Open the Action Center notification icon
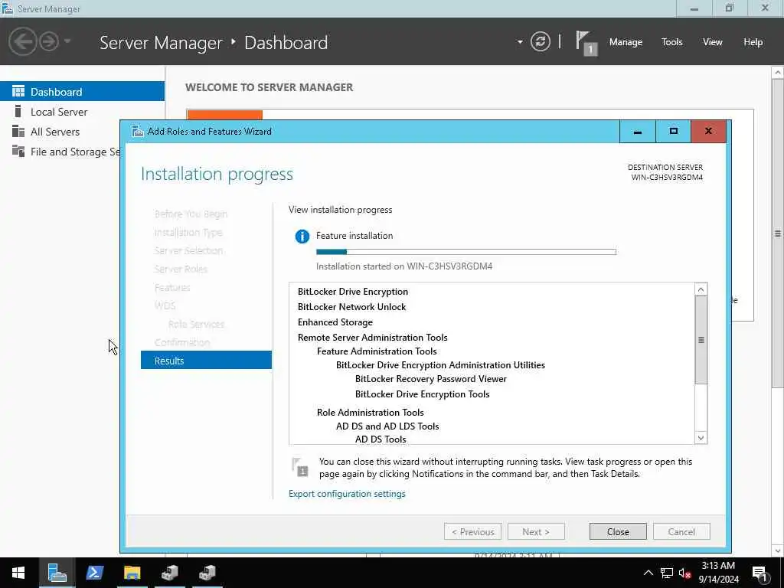The width and height of the screenshot is (784, 588). coord(759,573)
